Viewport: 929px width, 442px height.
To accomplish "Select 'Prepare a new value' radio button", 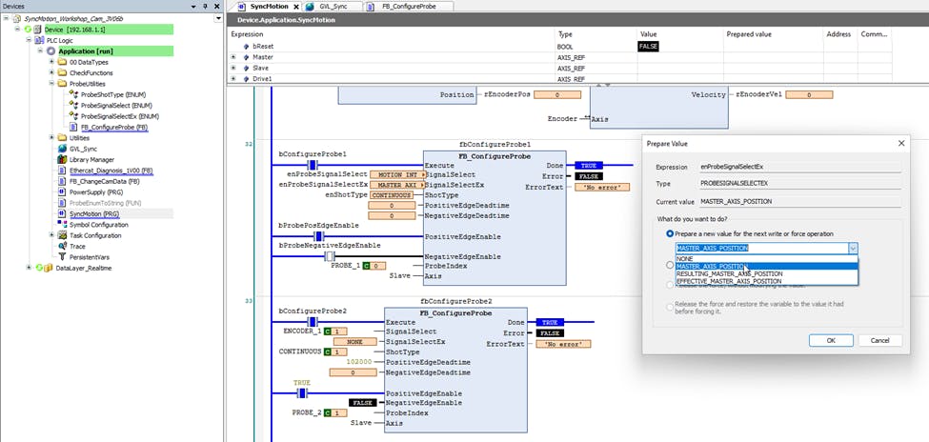I will [670, 233].
